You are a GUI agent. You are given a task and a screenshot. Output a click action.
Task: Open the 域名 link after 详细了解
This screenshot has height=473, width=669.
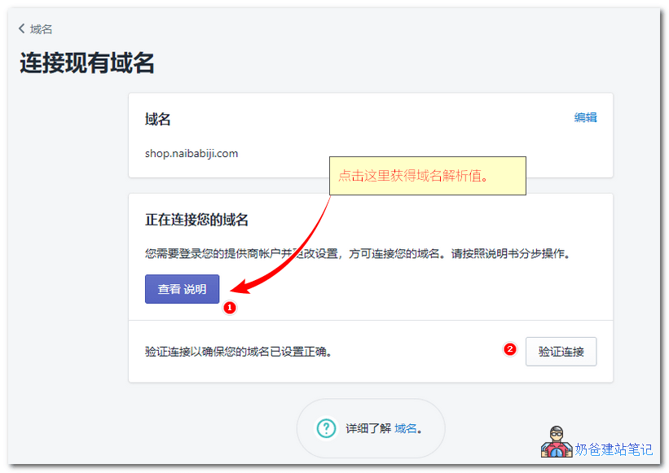click(404, 427)
